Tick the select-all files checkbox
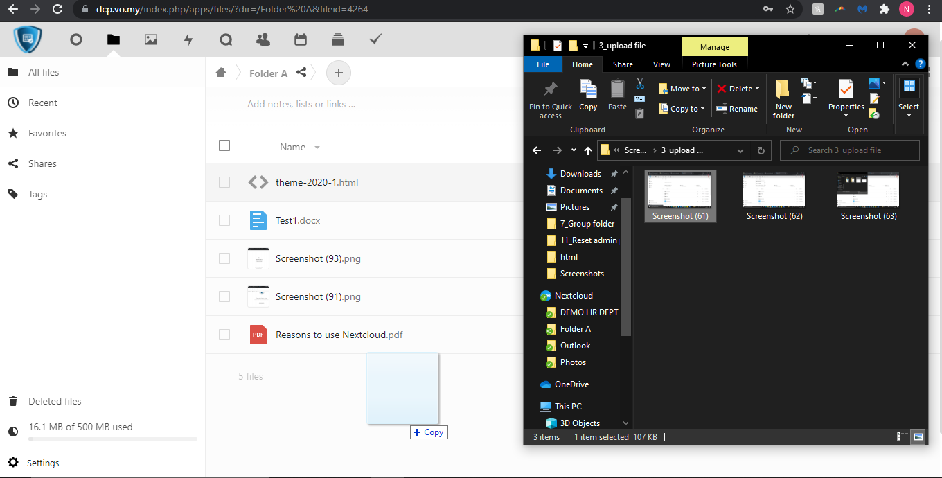The height and width of the screenshot is (478, 942). point(224,145)
